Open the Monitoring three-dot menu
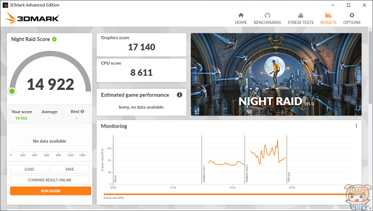Screen dimensions: 373x211 coord(356,126)
